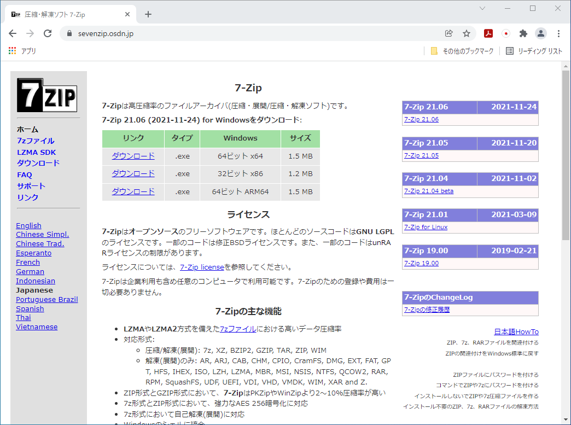Click the scrollbar up arrow
The image size is (571, 425).
tap(566, 66)
